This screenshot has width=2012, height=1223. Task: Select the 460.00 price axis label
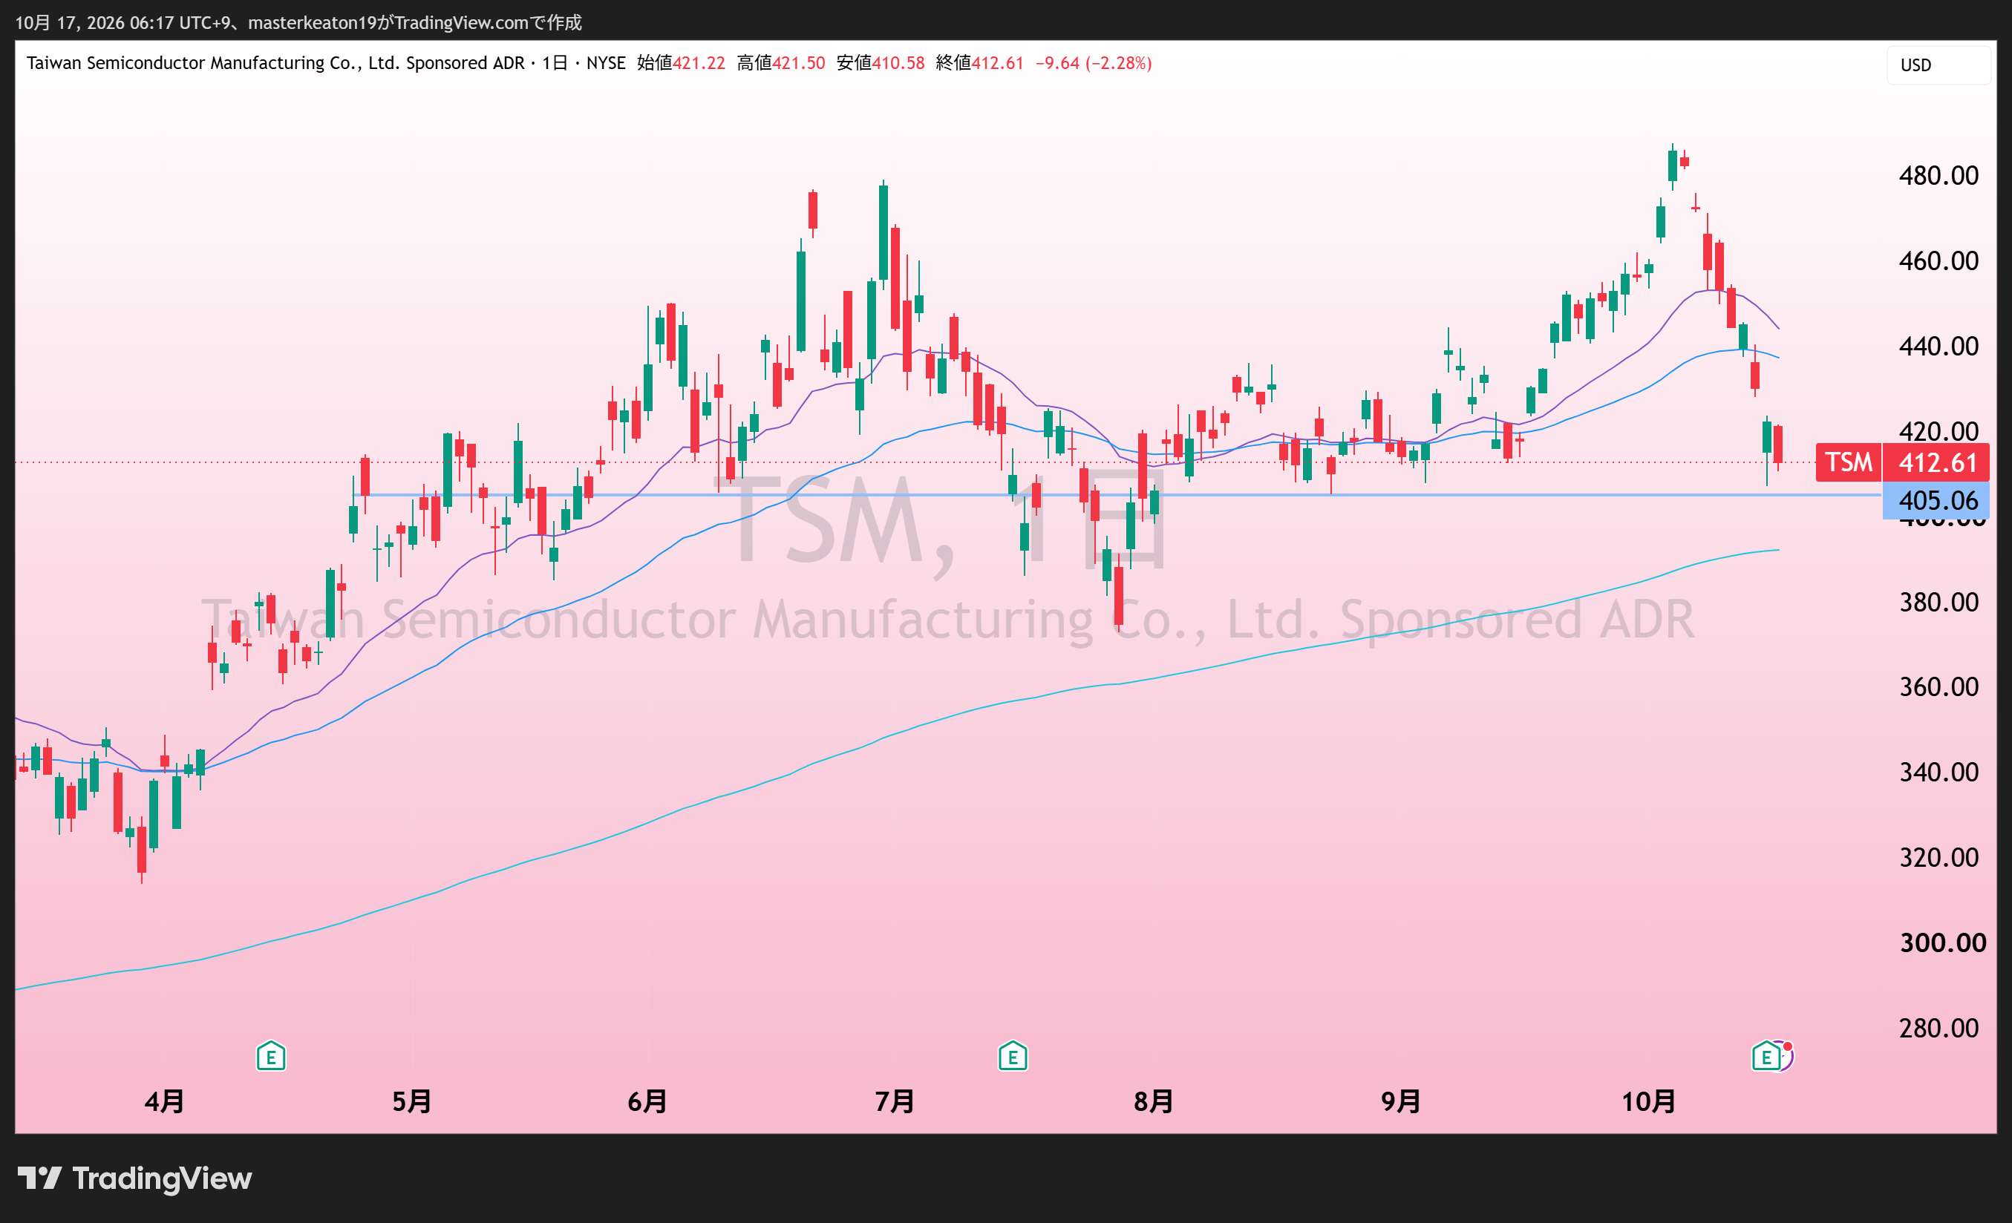click(x=1938, y=260)
